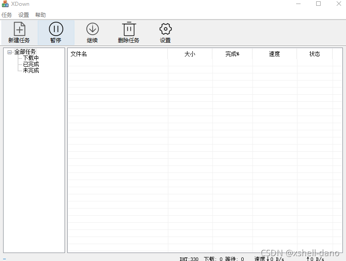The width and height of the screenshot is (346, 261).
Task: Open the 设置 menu in menu bar
Action: click(x=24, y=15)
